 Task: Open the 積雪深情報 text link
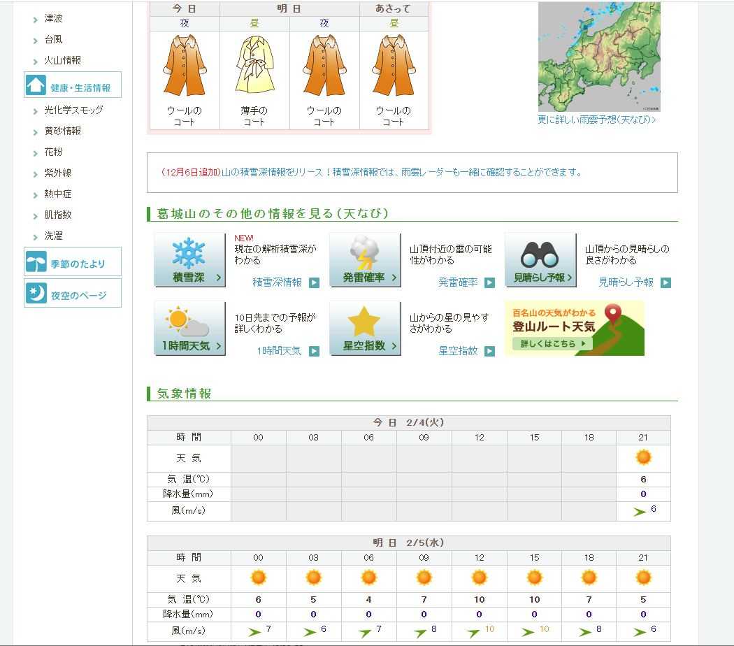278,282
